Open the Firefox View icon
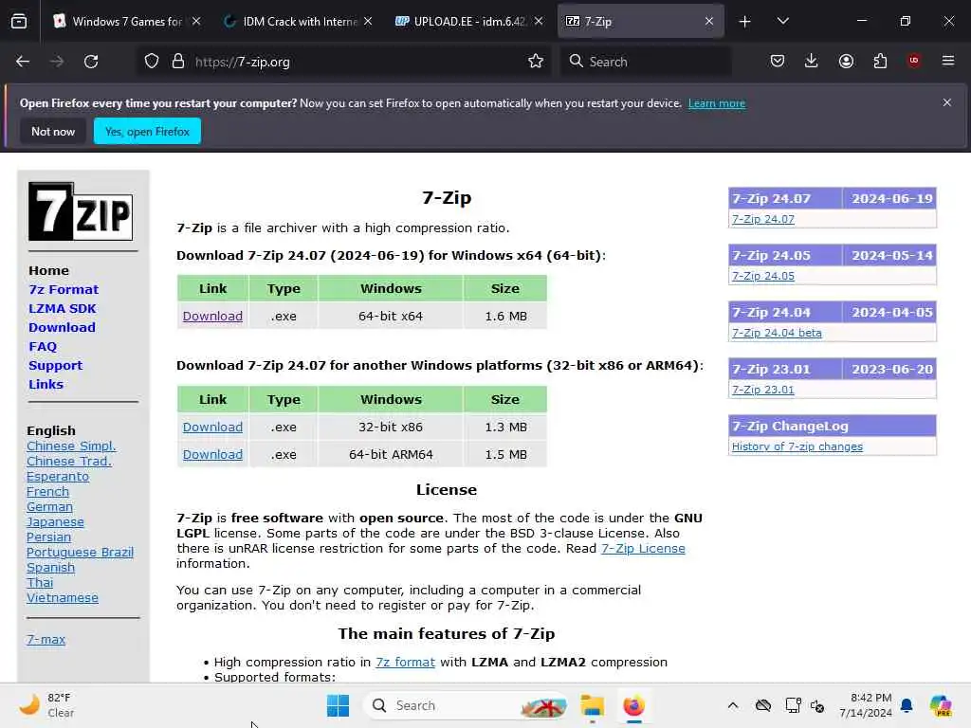 19,22
